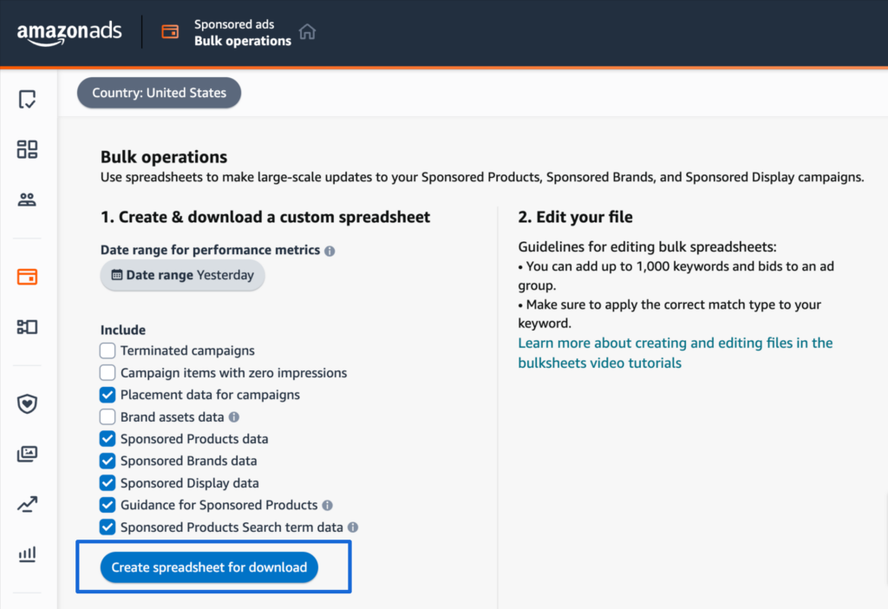Open the Date range Yesterday picker

[x=182, y=275]
